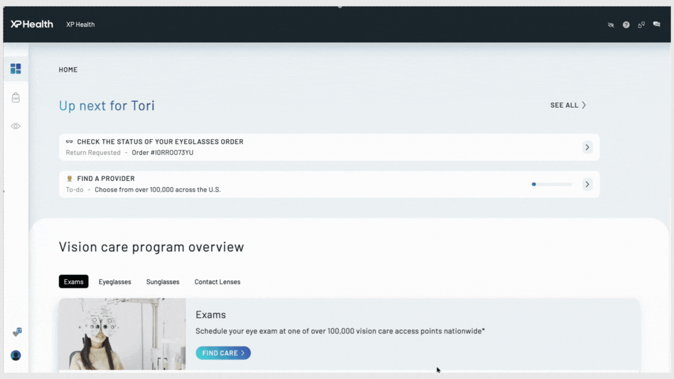Click the 'Up next for Tori' heading
Screen dimensions: 674x379
[106, 106]
